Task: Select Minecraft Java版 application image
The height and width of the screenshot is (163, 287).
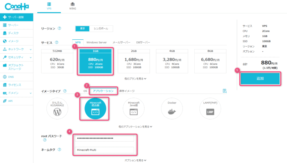Action: click(134, 109)
